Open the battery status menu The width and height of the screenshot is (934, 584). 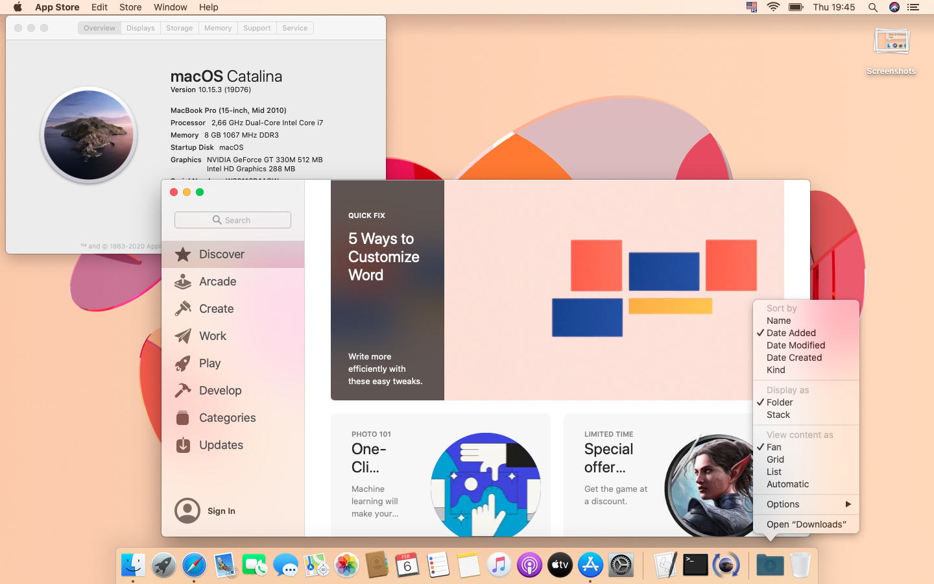click(x=796, y=7)
